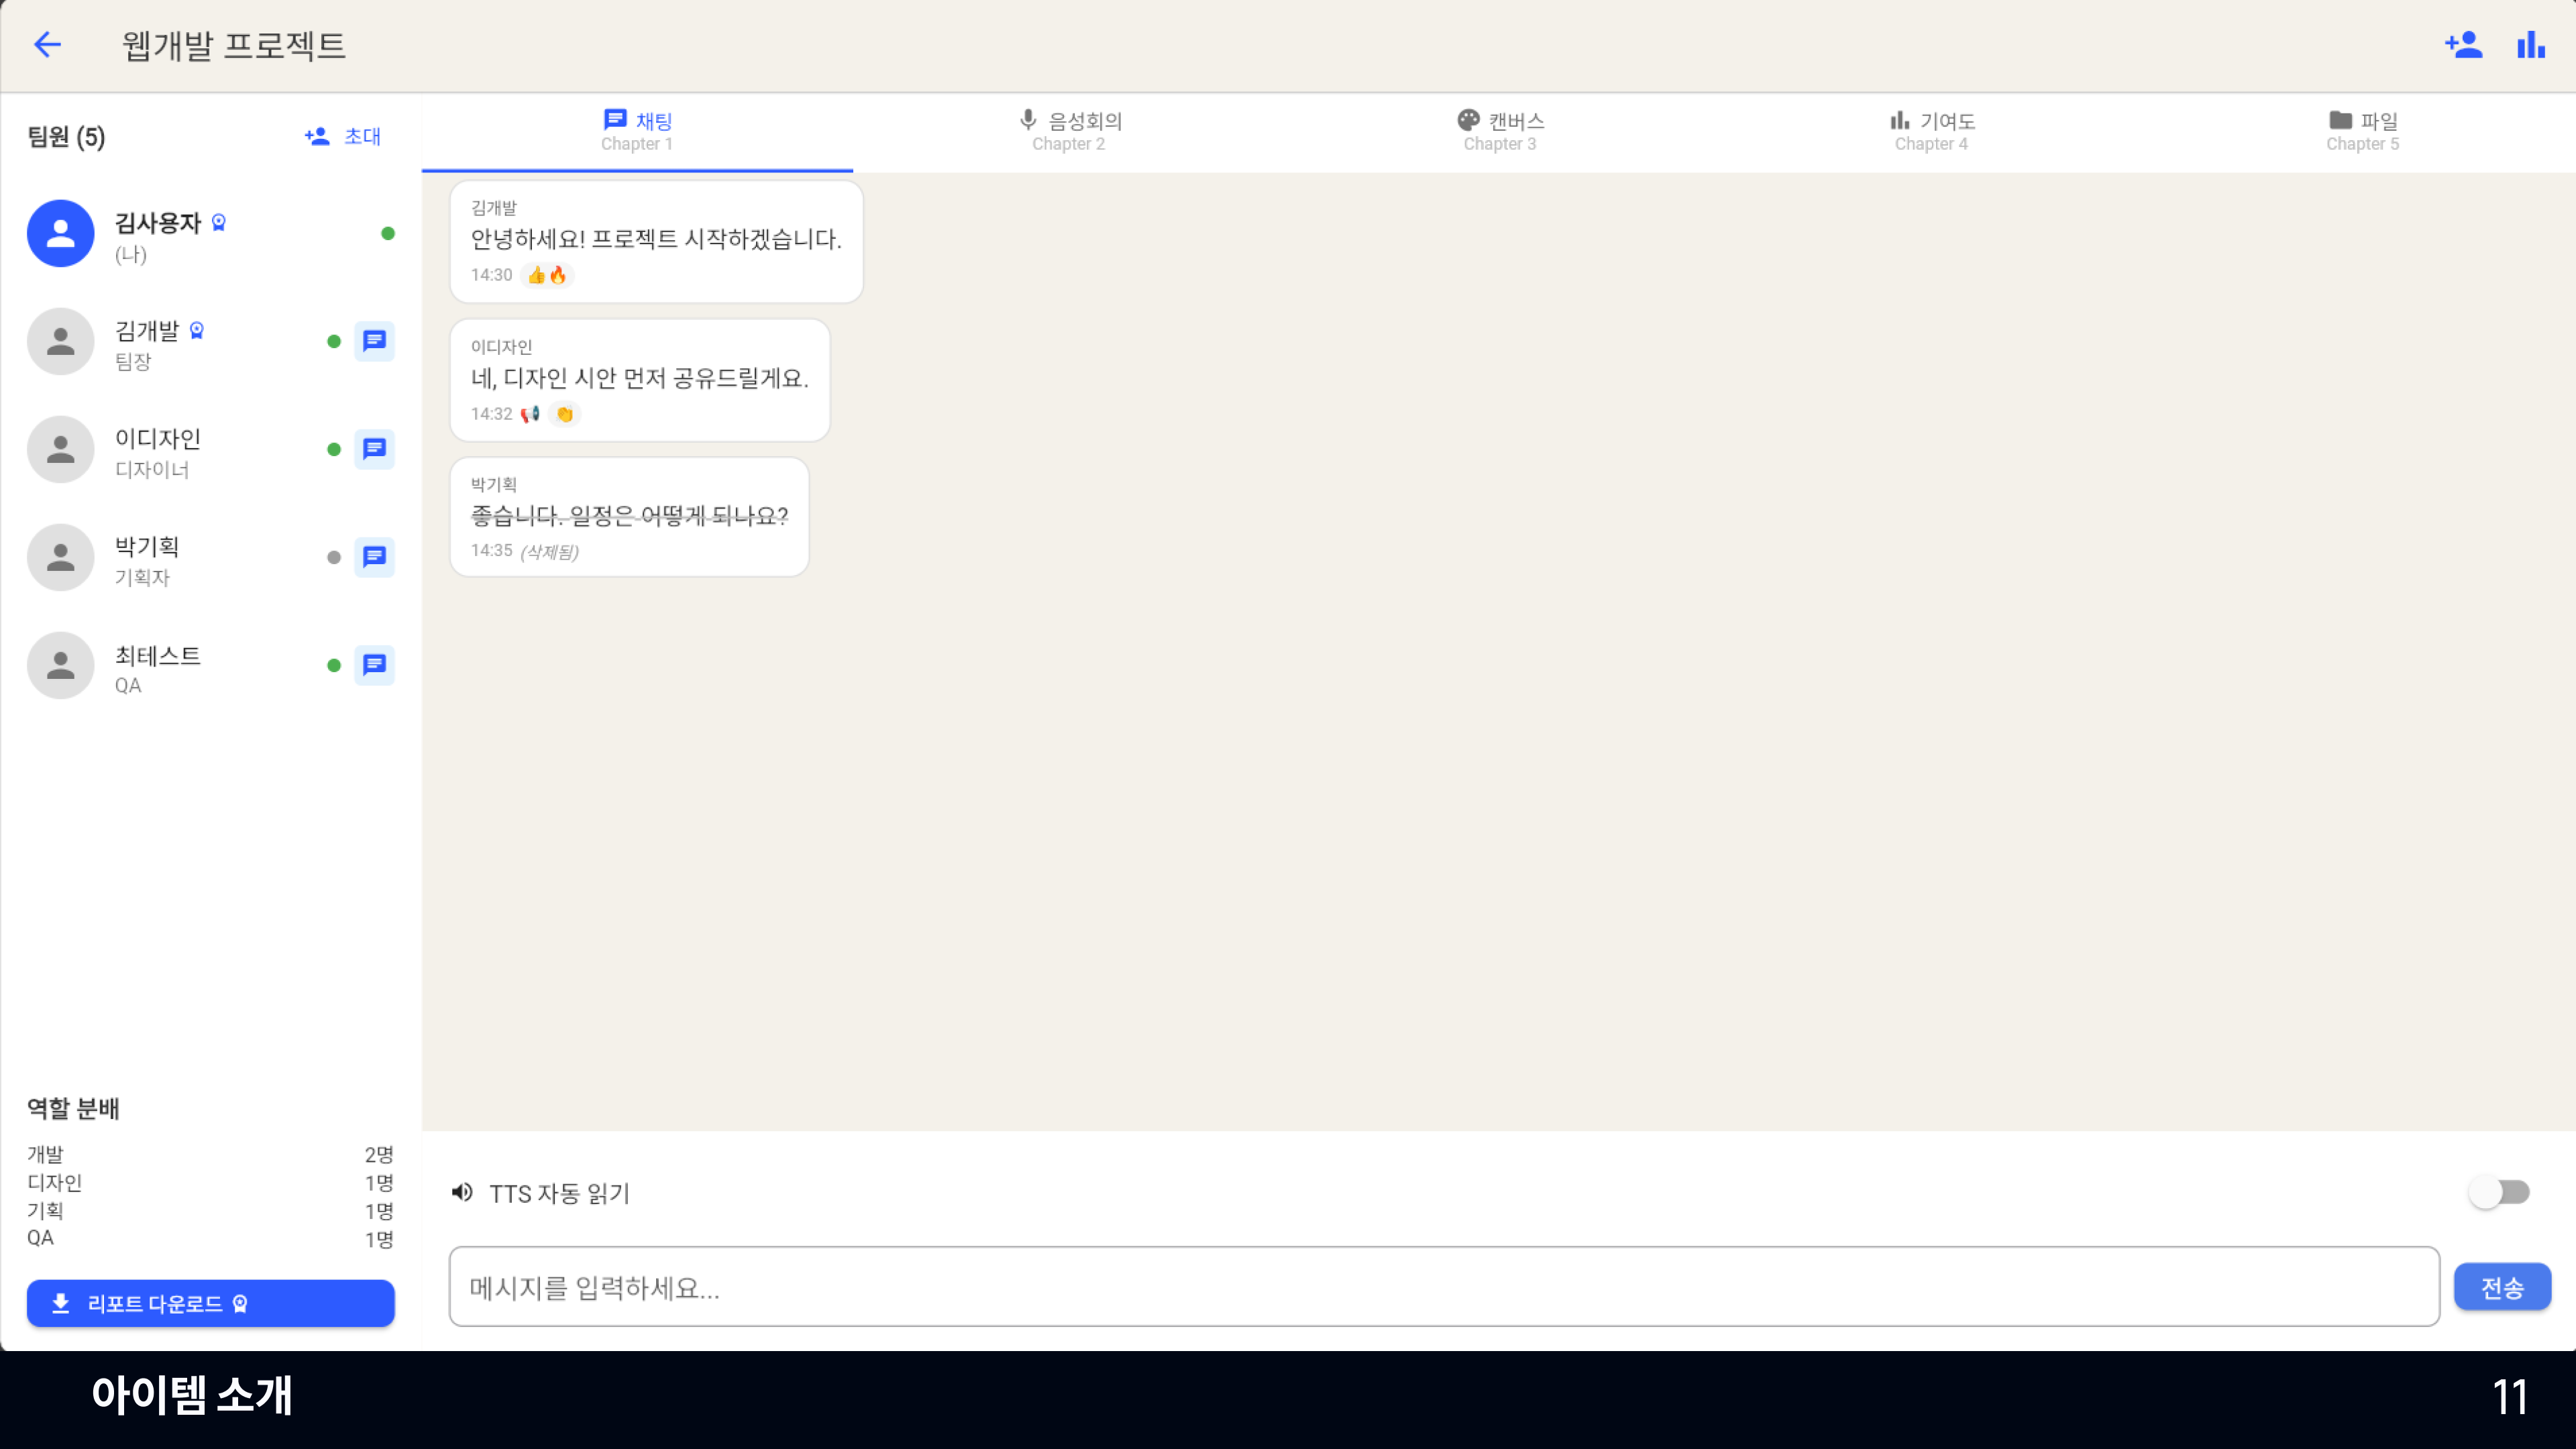Click megaphone icon on 이디자인's message
Viewport: 2576px width, 1449px height.
(x=530, y=414)
